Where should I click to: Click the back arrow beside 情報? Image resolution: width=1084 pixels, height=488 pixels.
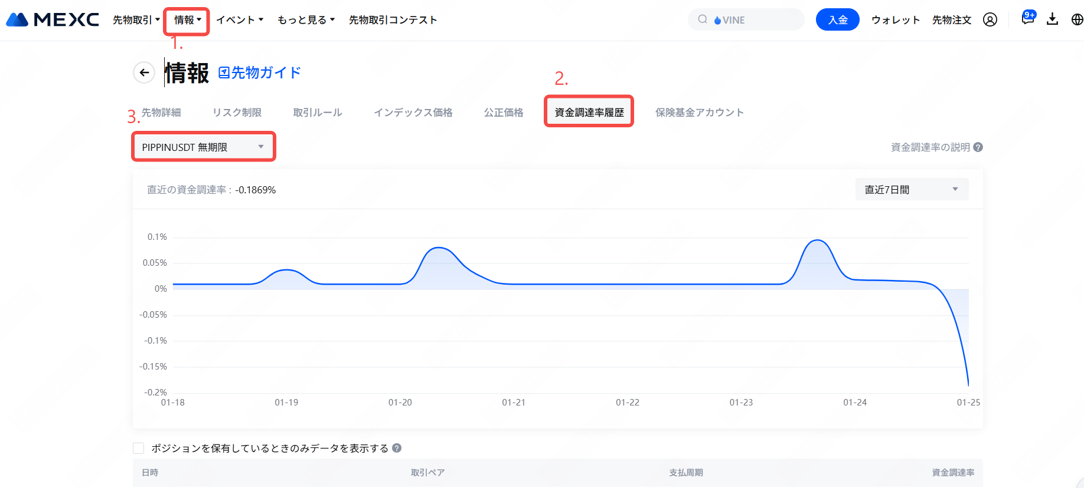pyautogui.click(x=144, y=72)
